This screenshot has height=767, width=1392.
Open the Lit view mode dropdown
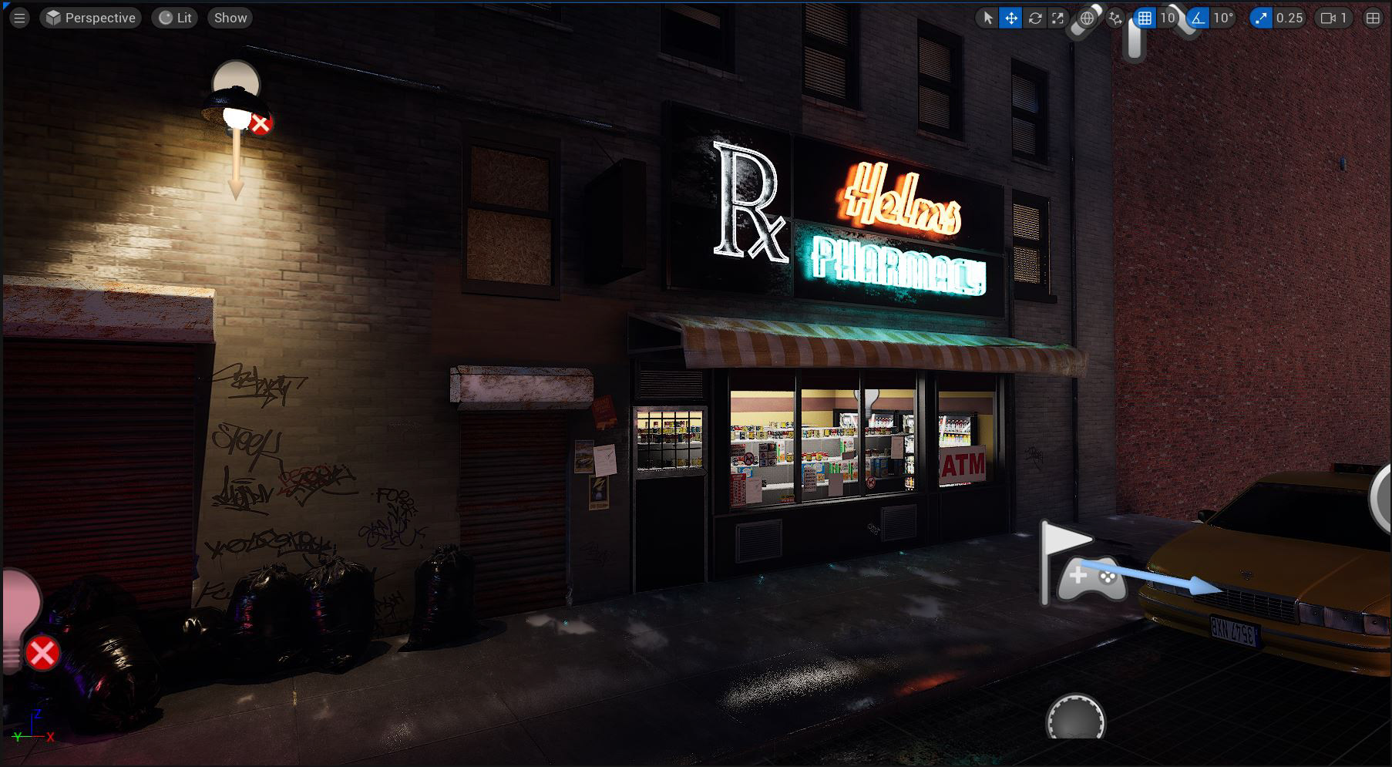pyautogui.click(x=176, y=18)
